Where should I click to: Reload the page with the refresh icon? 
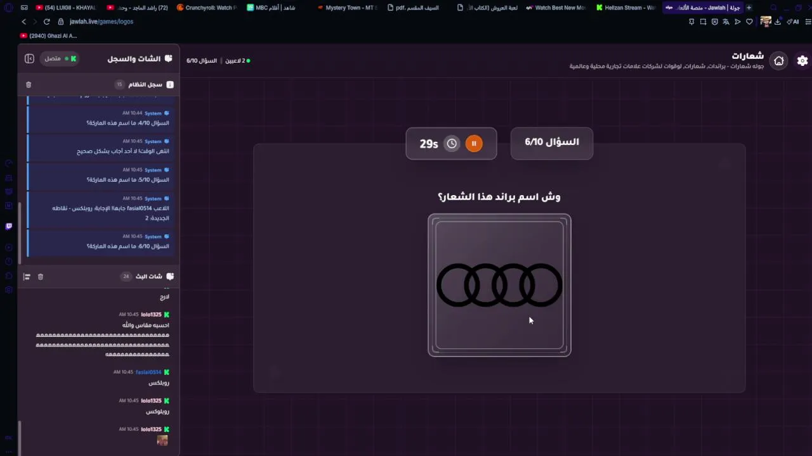(46, 22)
